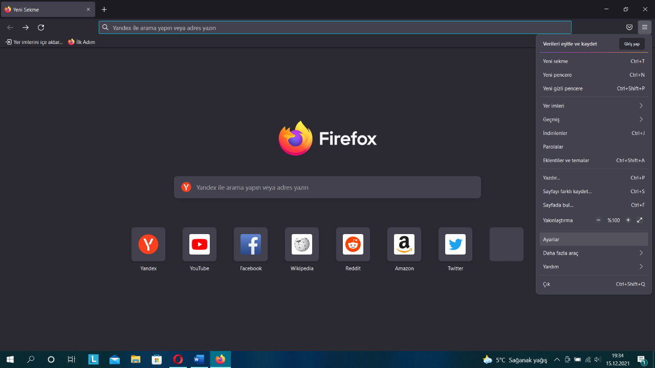Focus the address bar field
The height and width of the screenshot is (368, 655).
[x=335, y=28]
